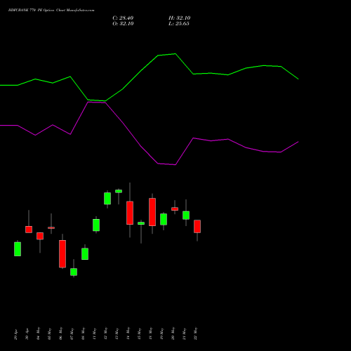Click the open value O: 32.10

(x=123, y=24)
